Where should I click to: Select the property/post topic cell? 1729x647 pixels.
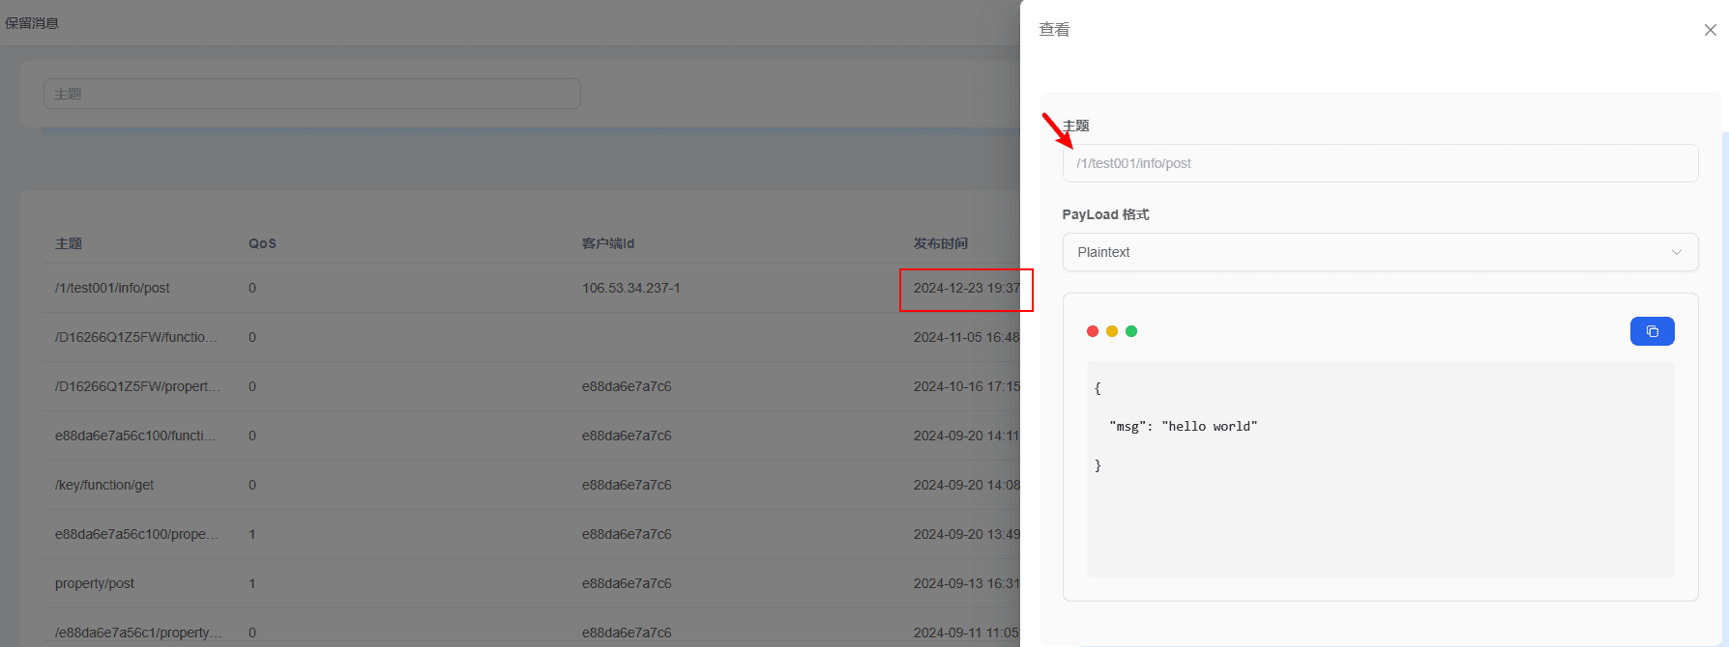pos(95,583)
